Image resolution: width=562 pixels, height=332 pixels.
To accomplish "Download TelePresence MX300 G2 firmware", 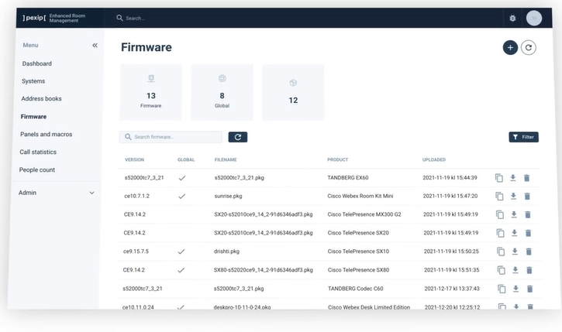I will [514, 214].
